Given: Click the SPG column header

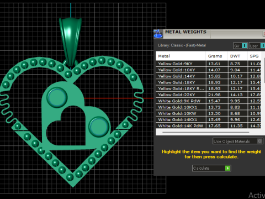Looking at the screenshot, I should [x=255, y=56].
